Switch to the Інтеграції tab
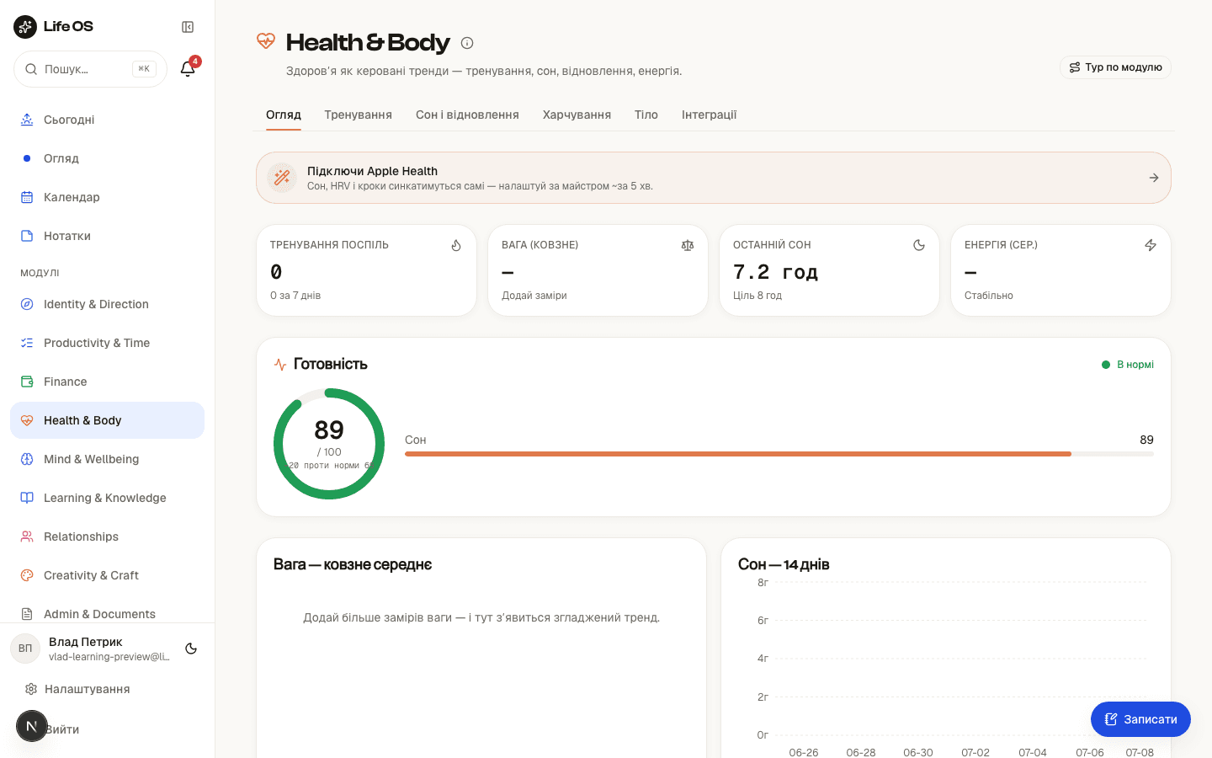 [709, 115]
